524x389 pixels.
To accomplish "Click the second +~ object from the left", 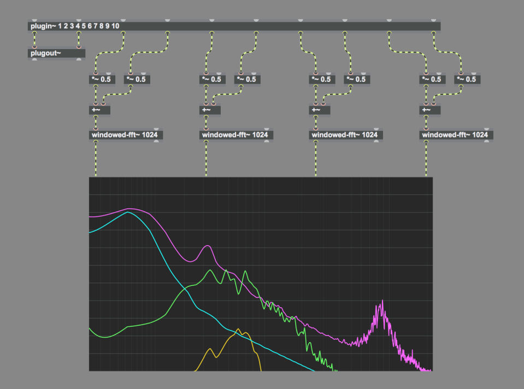I will (x=210, y=110).
